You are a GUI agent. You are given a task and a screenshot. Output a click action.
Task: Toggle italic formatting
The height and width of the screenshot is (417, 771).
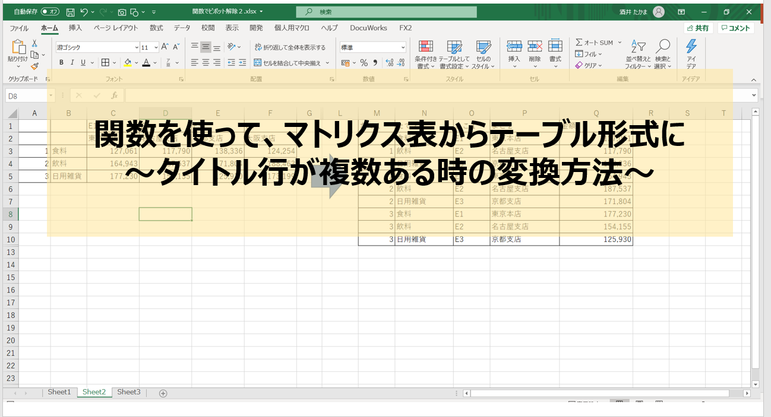pos(72,63)
